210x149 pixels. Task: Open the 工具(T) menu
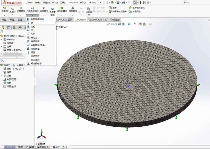pyautogui.click(x=63, y=2)
